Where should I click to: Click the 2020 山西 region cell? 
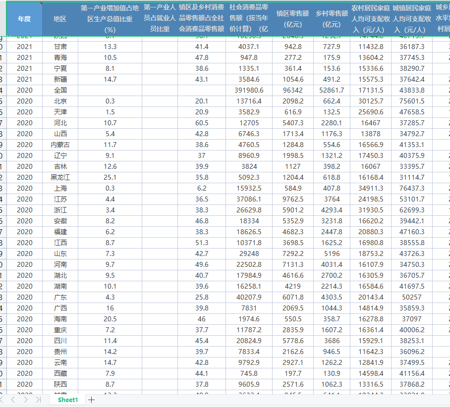tap(60, 134)
